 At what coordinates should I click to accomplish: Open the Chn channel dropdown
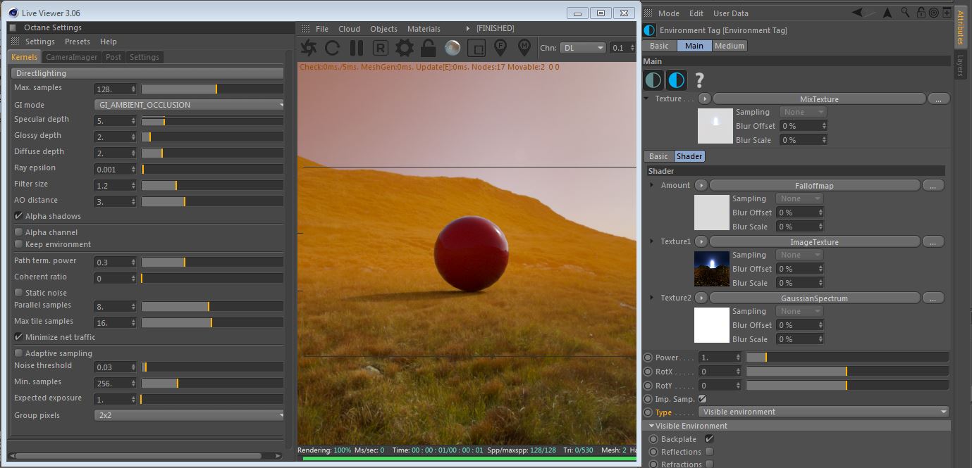(x=582, y=48)
